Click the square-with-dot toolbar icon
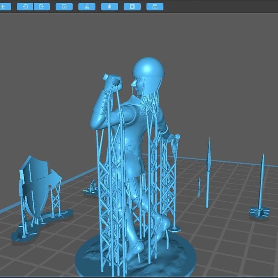 (x=132, y=7)
